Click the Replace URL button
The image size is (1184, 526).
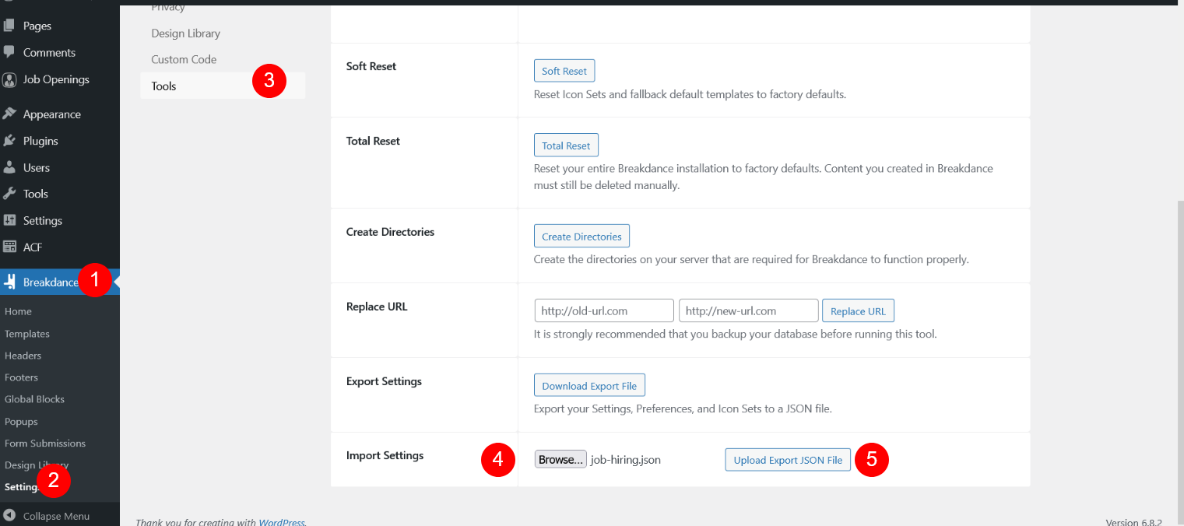[858, 311]
